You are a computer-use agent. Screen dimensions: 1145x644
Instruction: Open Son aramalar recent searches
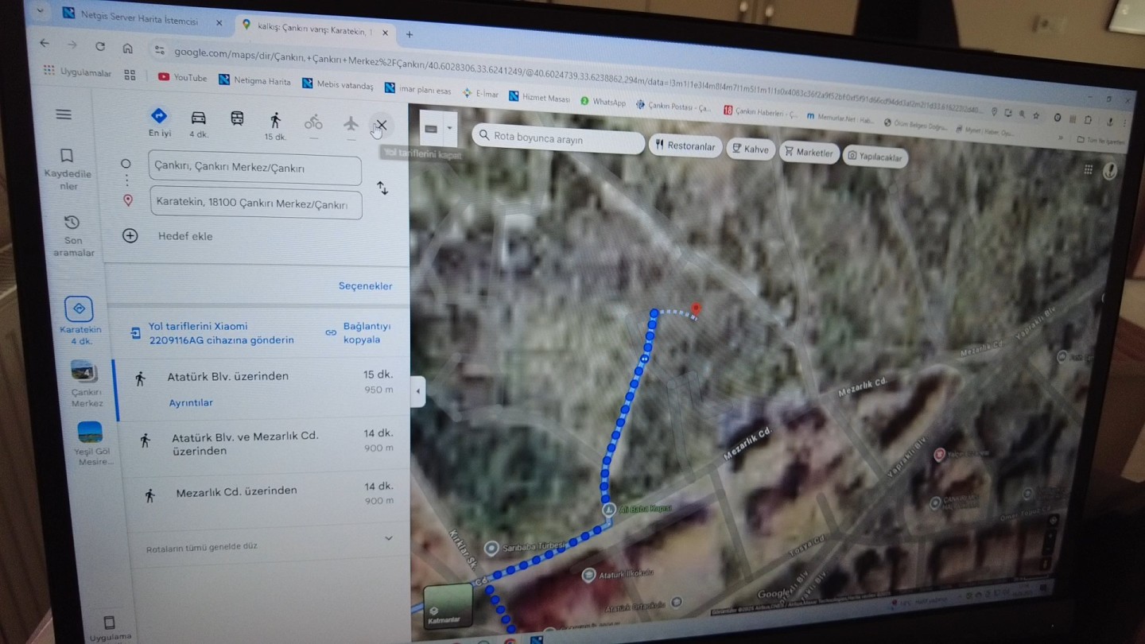72,223
